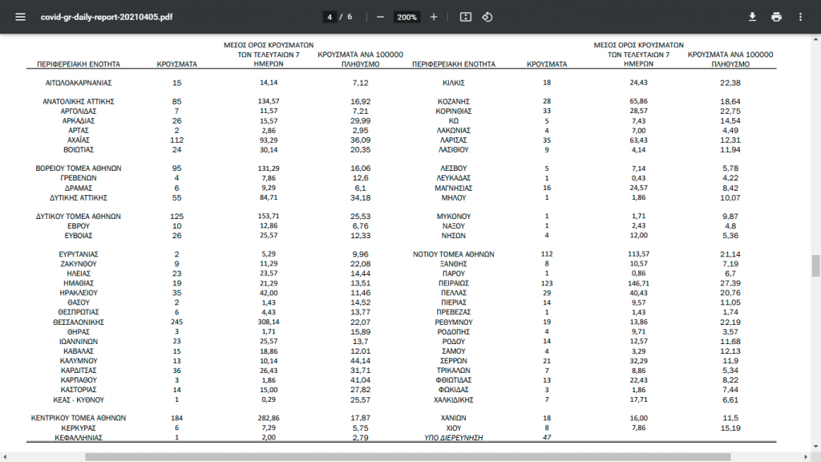Viewport: 821px width, 462px height.
Task: Select the ΚΟΖΑΝΗΣ region name
Action: click(454, 102)
